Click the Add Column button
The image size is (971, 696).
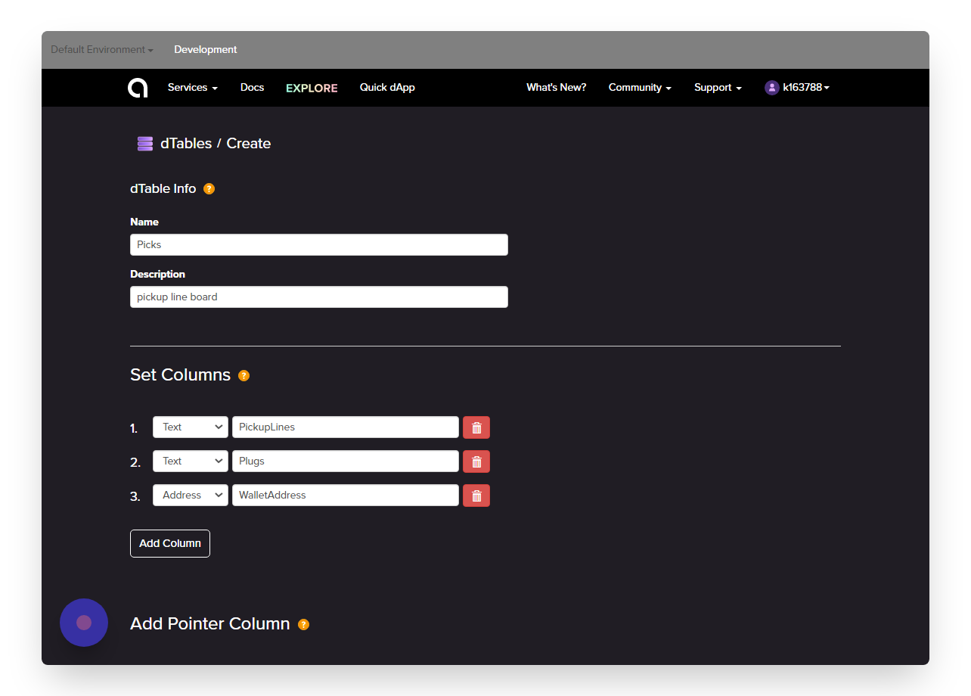(x=170, y=543)
